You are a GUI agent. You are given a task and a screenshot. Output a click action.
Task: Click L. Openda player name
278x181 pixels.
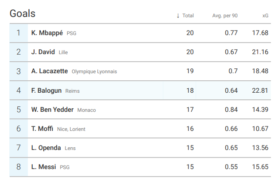(x=46, y=148)
